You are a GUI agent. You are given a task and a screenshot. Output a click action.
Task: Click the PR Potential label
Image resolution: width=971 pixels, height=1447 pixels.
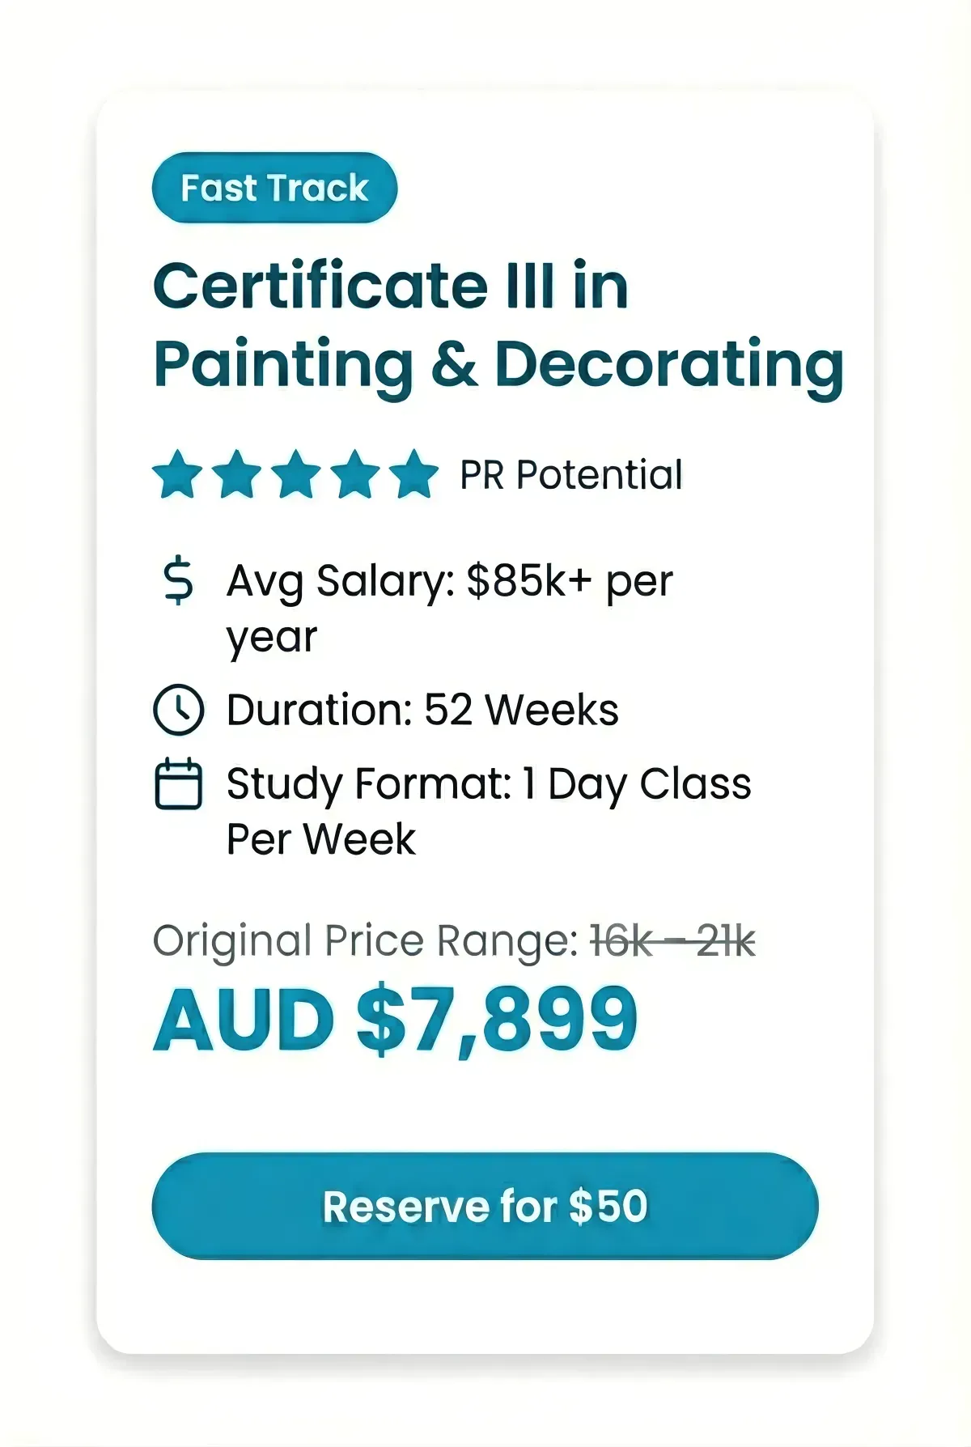[570, 475]
